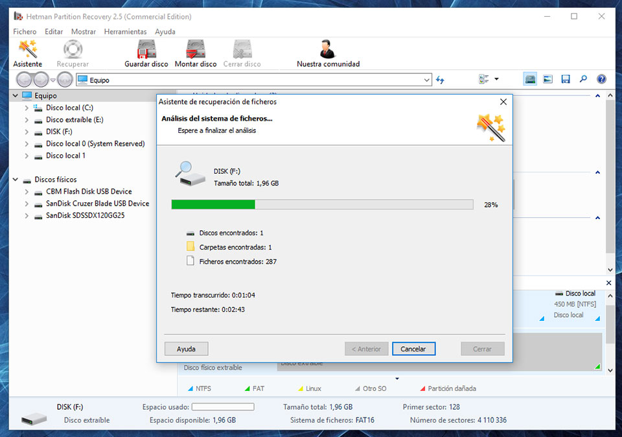Open Nuestra comunidad from the toolbar
Viewport: 622px width, 437px height.
pos(328,53)
